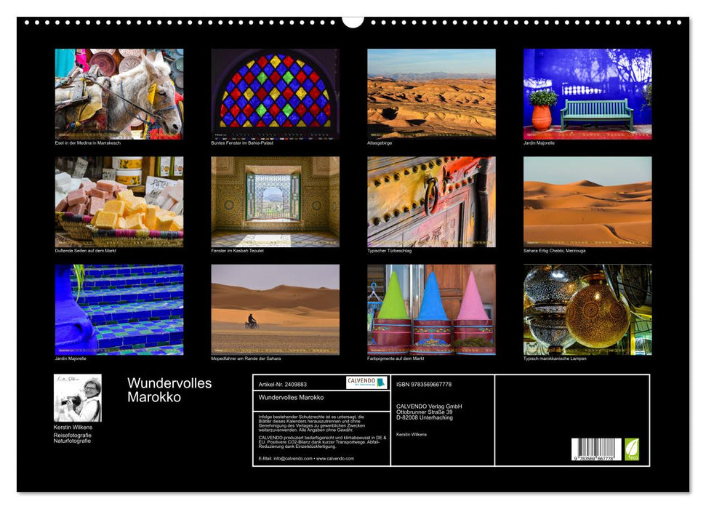Select the colorful stained glass window photo
Screen dimensions: 706x509
click(x=275, y=94)
